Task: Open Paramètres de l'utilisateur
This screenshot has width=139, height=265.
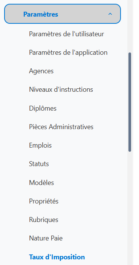Action: pyautogui.click(x=66, y=34)
